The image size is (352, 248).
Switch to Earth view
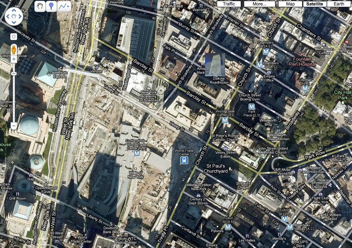[x=339, y=4]
